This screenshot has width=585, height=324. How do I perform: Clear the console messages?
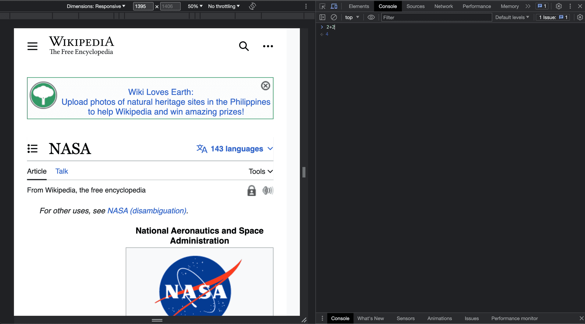coord(334,17)
